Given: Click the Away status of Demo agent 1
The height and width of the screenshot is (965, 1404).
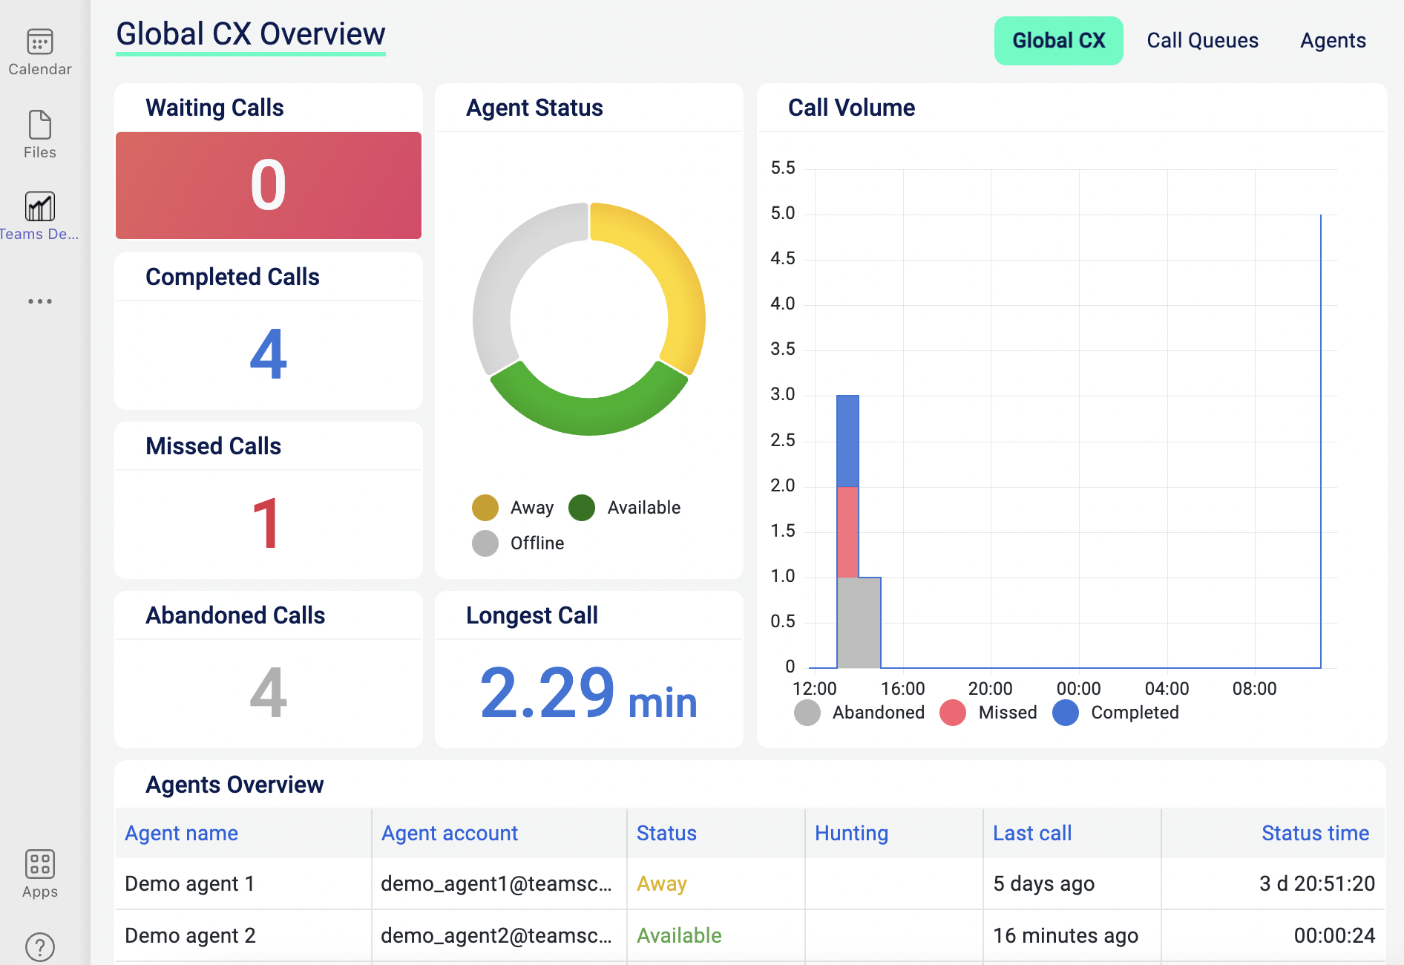Looking at the screenshot, I should click(662, 883).
